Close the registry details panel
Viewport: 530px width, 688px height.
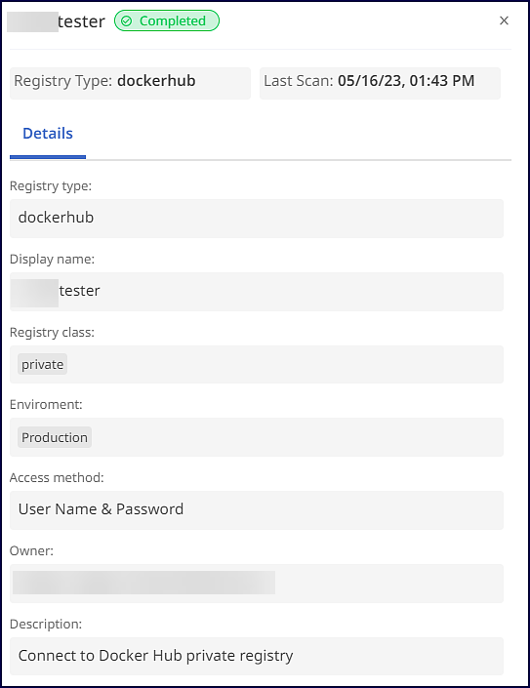pos(504,20)
